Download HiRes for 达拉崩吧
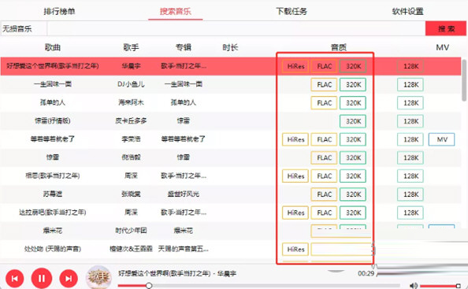This screenshot has height=289, width=468. point(295,213)
